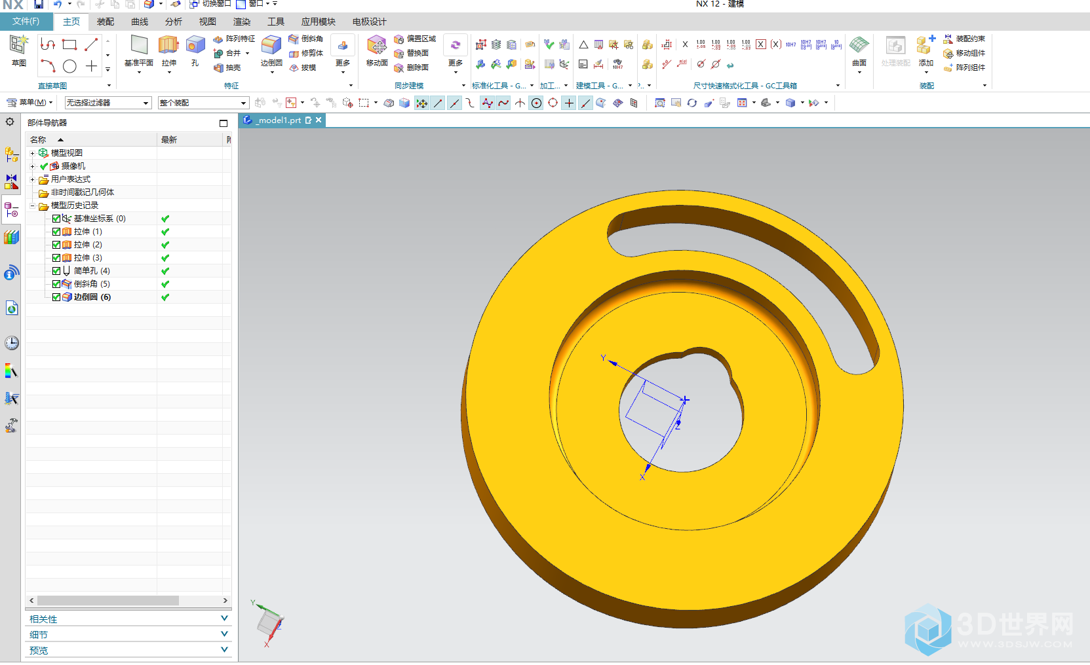Screen dimensions: 1090x665
Task: Switch to the 分析 ribbon tab
Action: pyautogui.click(x=174, y=22)
